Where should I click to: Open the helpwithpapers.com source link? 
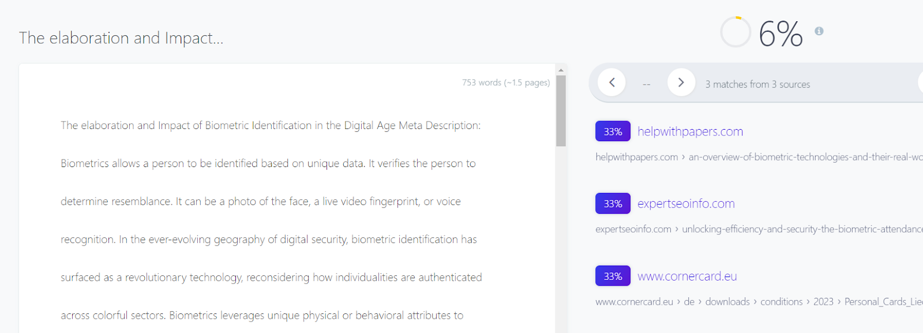pos(690,131)
